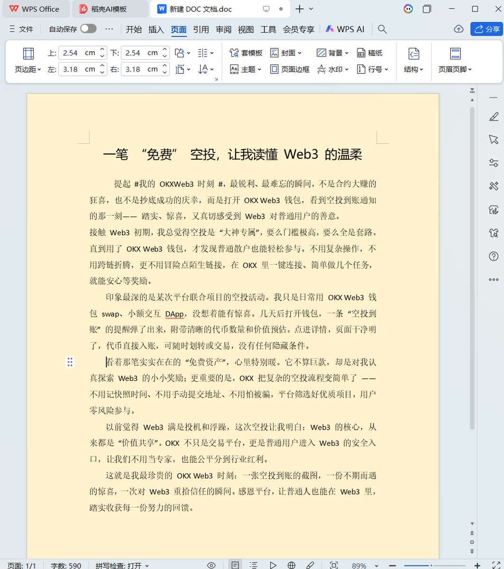Viewport: 504px width, 569px height.
Task: Click the zoom in plus button
Action: pos(477,566)
